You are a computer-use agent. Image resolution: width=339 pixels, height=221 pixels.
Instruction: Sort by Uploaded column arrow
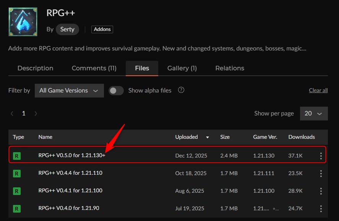coord(208,137)
